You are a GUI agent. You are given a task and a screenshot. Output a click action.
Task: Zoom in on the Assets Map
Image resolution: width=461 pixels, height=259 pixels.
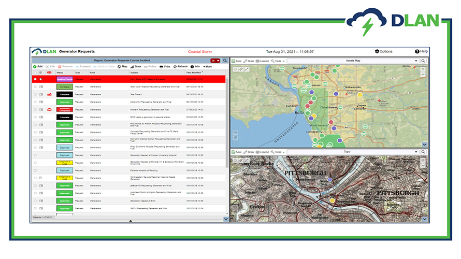(x=423, y=69)
